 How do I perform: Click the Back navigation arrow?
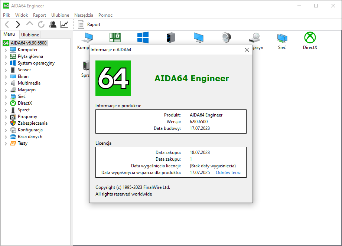tap(7, 24)
